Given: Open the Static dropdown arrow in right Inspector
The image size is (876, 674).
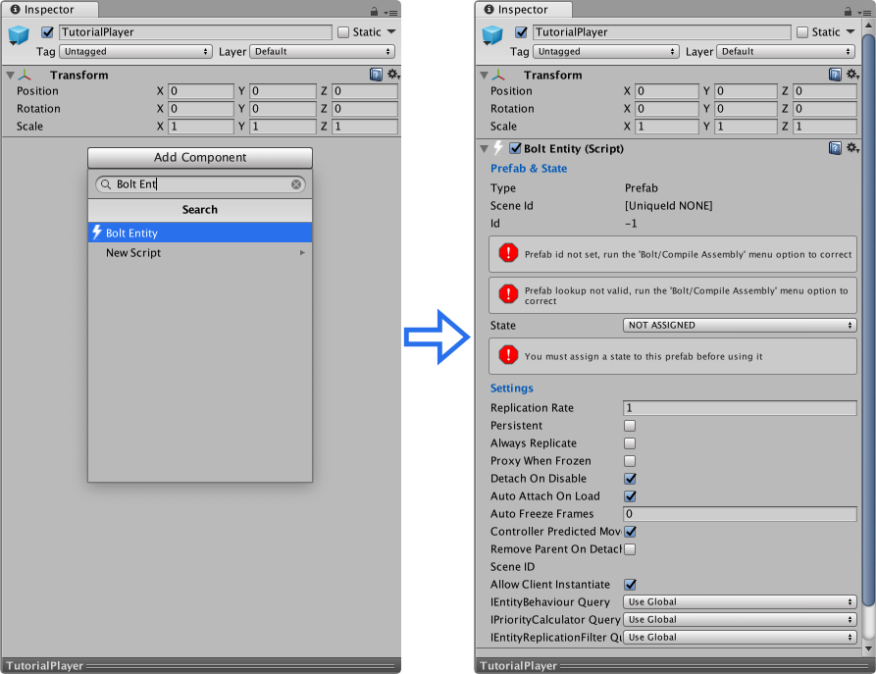Looking at the screenshot, I should click(850, 31).
